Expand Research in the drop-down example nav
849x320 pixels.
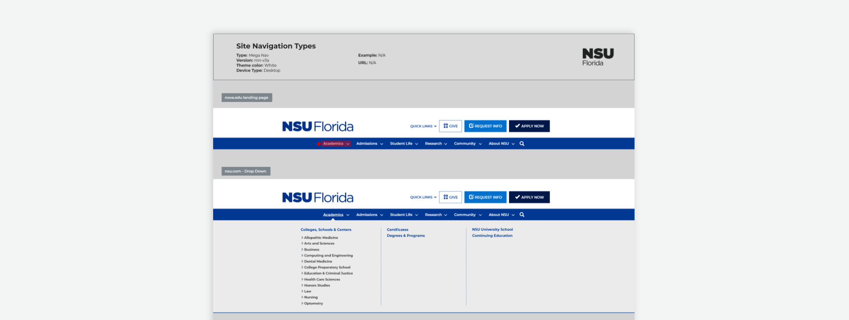click(436, 215)
